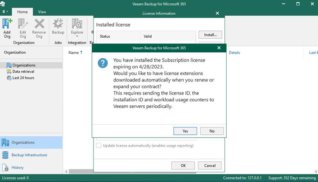Click Yes to enable automatic license extensions
Viewport: 318px width, 182px height.
pyautogui.click(x=185, y=131)
